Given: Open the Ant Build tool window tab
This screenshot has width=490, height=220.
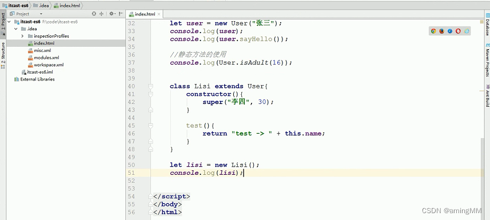Looking at the screenshot, I should pos(487,95).
